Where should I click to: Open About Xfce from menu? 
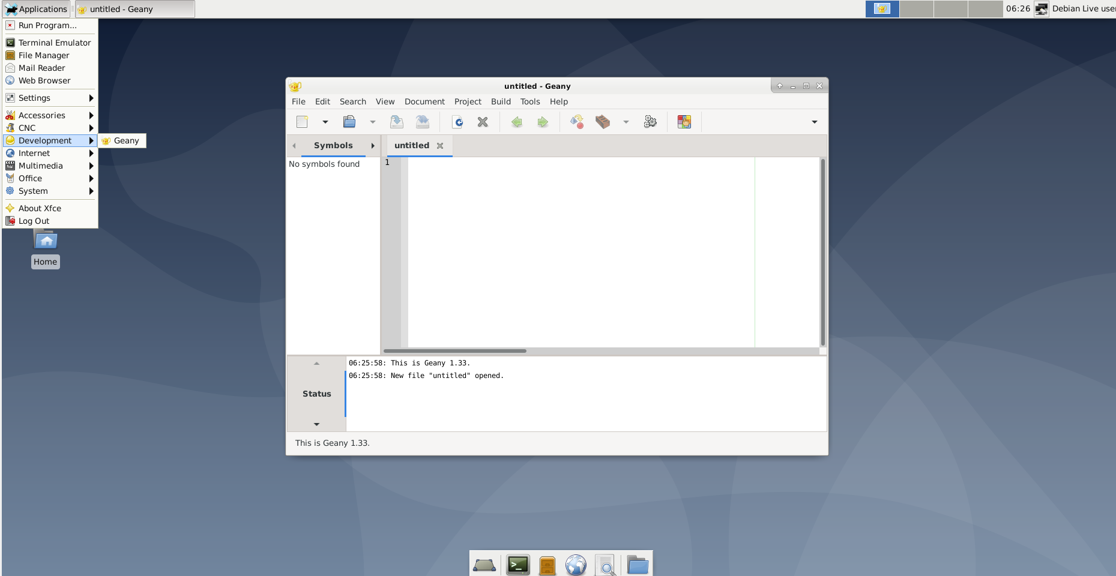[50, 208]
